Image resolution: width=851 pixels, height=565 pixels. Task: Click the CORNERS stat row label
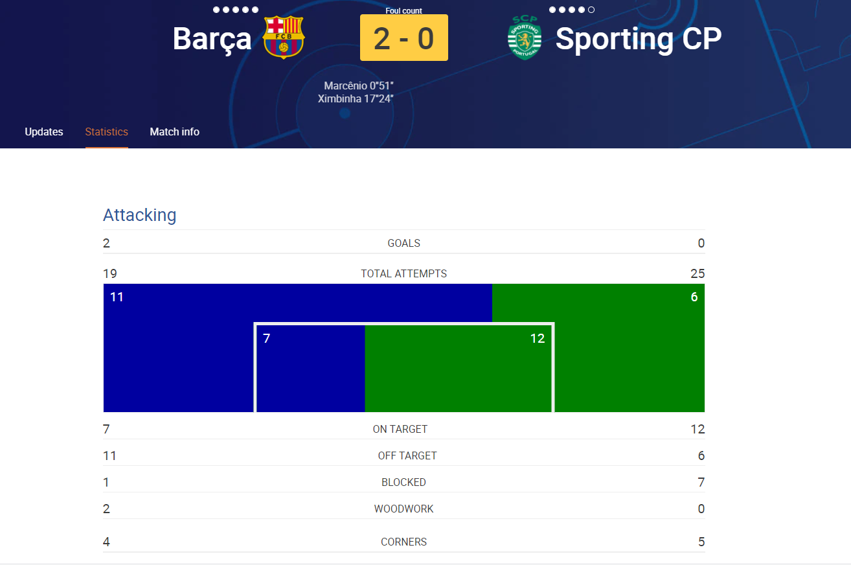point(404,542)
